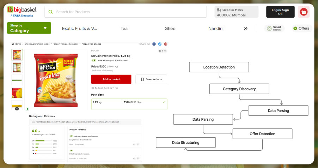
Task: Save McCain French Fries for later
Action: [x=151, y=79]
